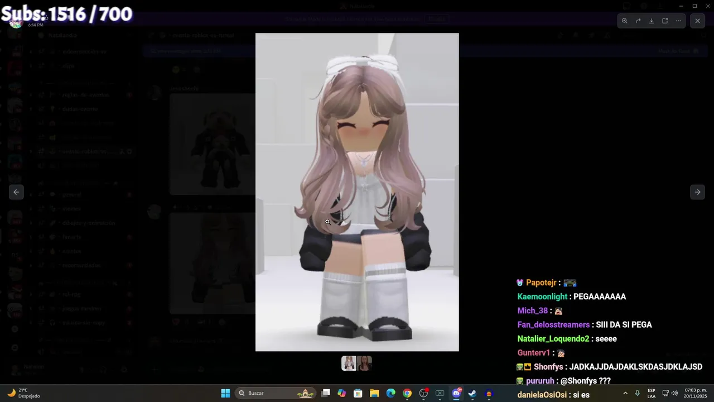Switch to Discord in the taskbar
Viewport: 714px width, 402px height.
coord(456,393)
